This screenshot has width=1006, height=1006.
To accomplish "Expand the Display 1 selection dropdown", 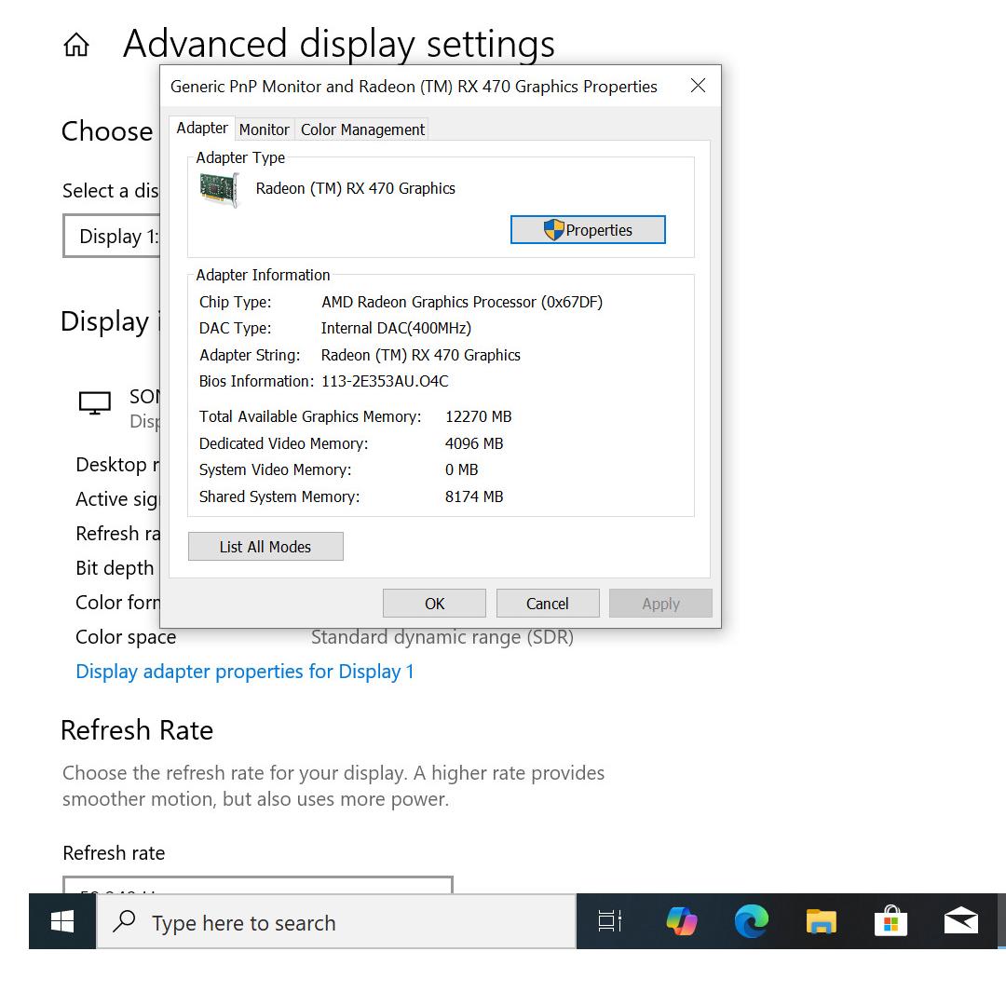I will [x=112, y=237].
